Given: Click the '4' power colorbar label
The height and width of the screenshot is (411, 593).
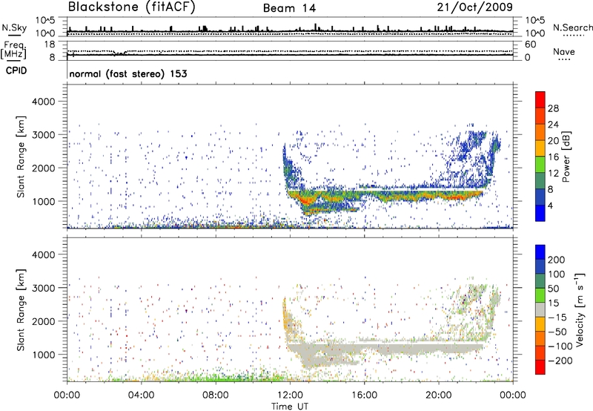Looking at the screenshot, I should [550, 205].
